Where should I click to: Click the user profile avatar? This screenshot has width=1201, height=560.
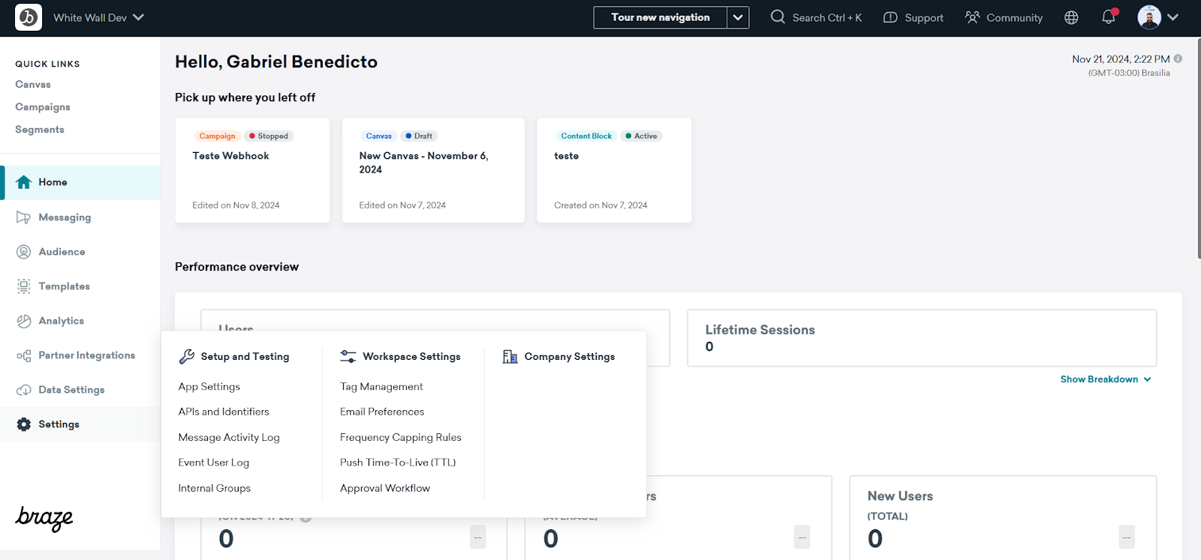tap(1149, 17)
